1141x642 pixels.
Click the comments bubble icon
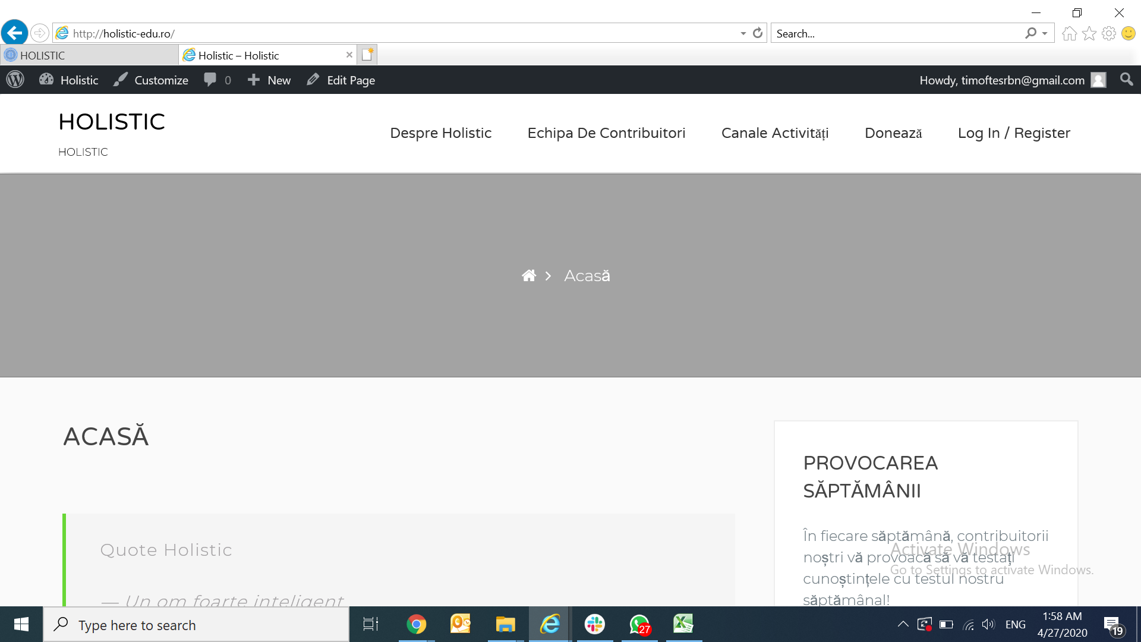[x=210, y=80]
